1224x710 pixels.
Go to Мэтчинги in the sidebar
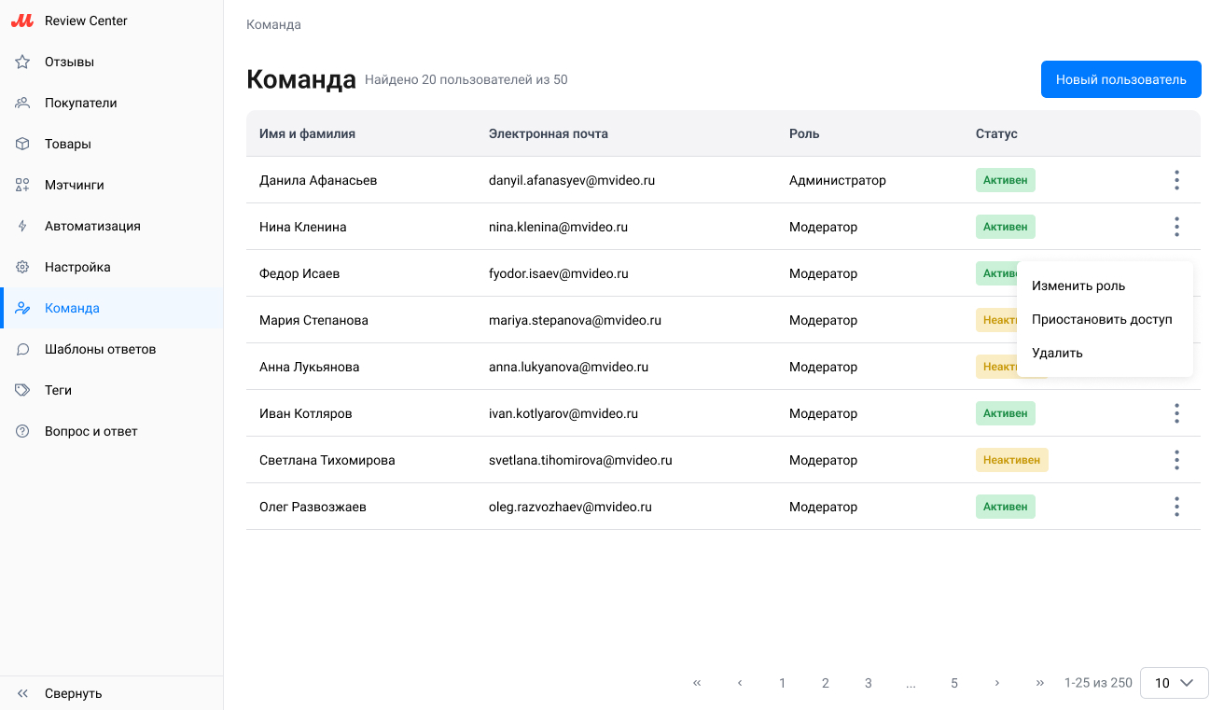pos(112,185)
